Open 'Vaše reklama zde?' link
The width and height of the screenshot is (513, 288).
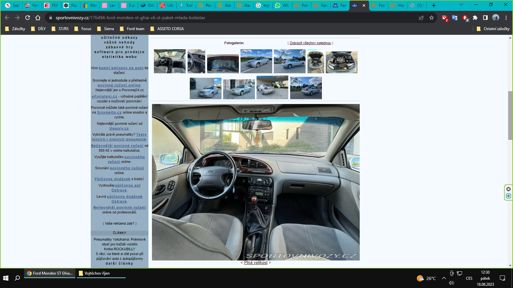[120, 223]
